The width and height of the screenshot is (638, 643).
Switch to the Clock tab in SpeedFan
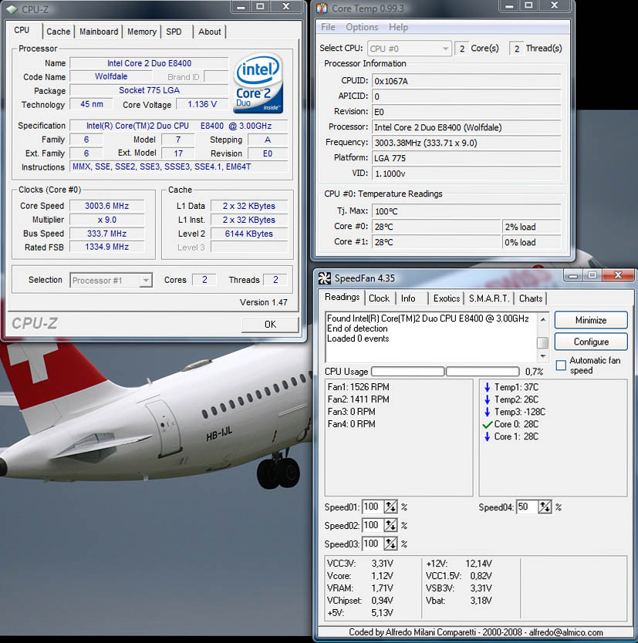(379, 298)
